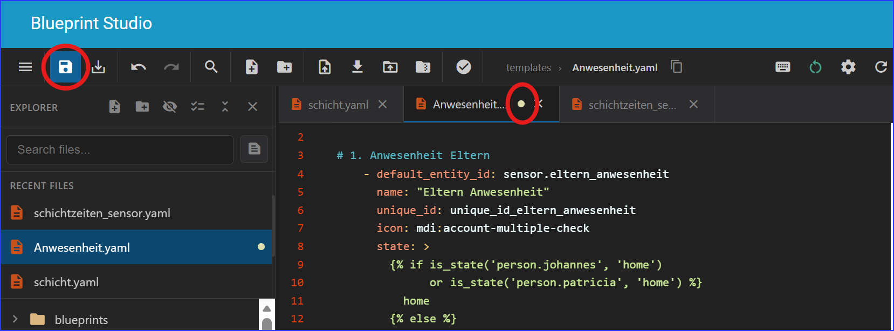Focus the Search files field
Viewport: 894px width, 331px height.
120,150
